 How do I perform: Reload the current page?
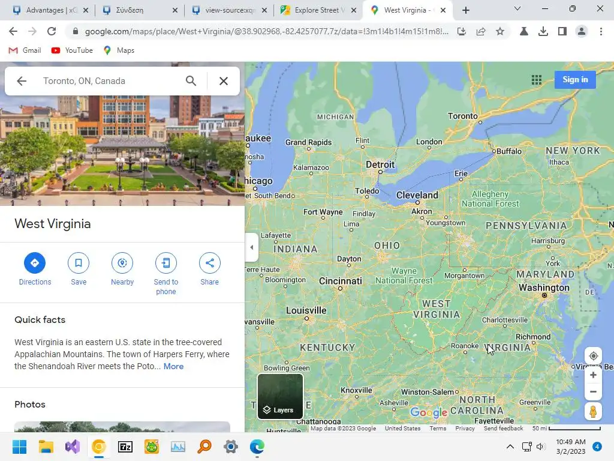[x=52, y=31]
